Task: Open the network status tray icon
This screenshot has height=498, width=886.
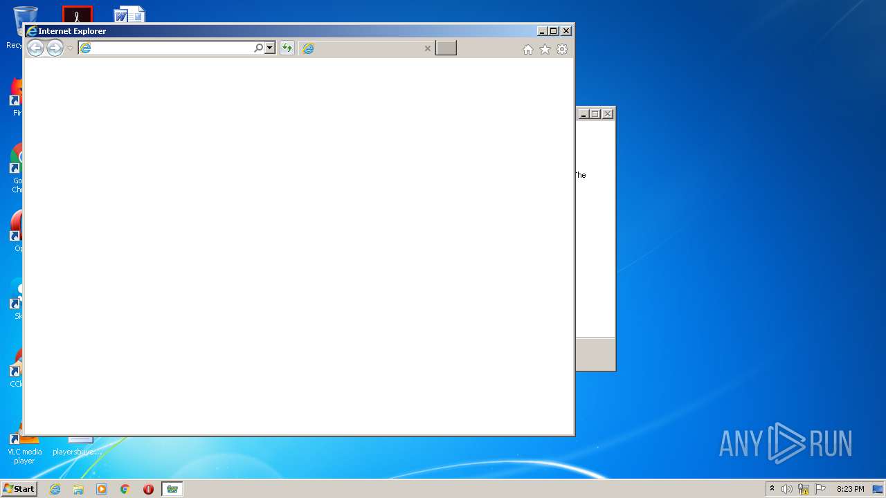Action: [804, 489]
